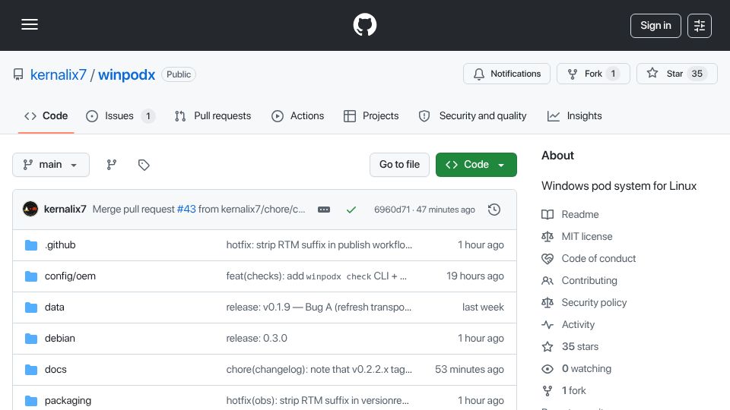
Task: Click the config/oem folder icon
Action: pos(31,276)
